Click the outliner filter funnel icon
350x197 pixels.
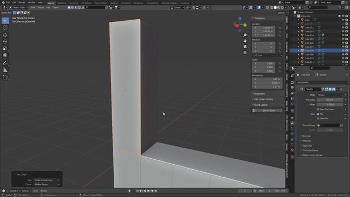coord(340,8)
